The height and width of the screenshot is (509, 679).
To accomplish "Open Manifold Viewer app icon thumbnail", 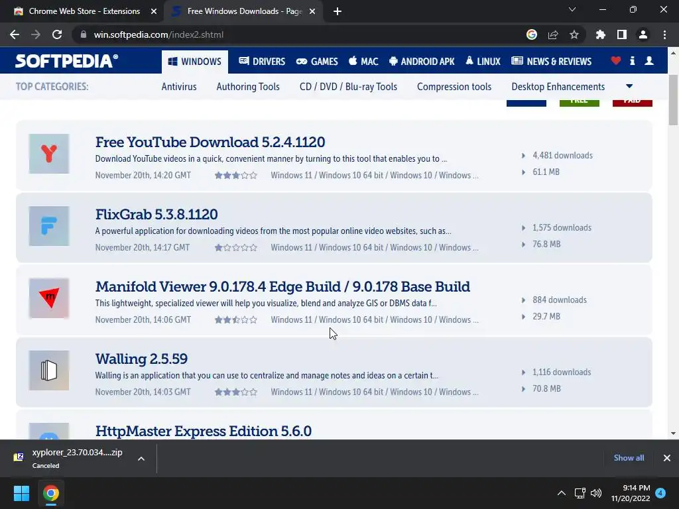I will 49,298.
